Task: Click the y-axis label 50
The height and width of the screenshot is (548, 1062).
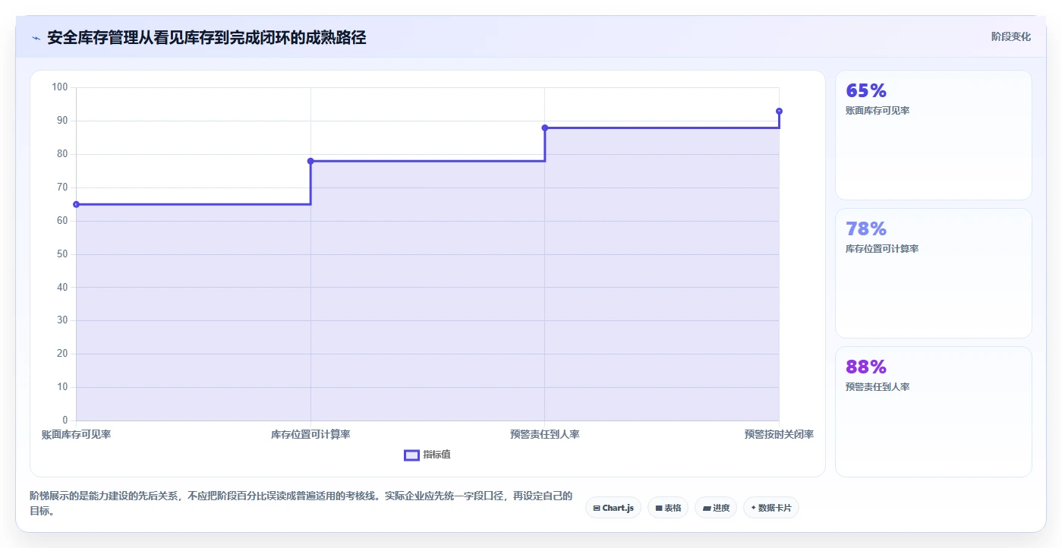Action: (x=62, y=254)
